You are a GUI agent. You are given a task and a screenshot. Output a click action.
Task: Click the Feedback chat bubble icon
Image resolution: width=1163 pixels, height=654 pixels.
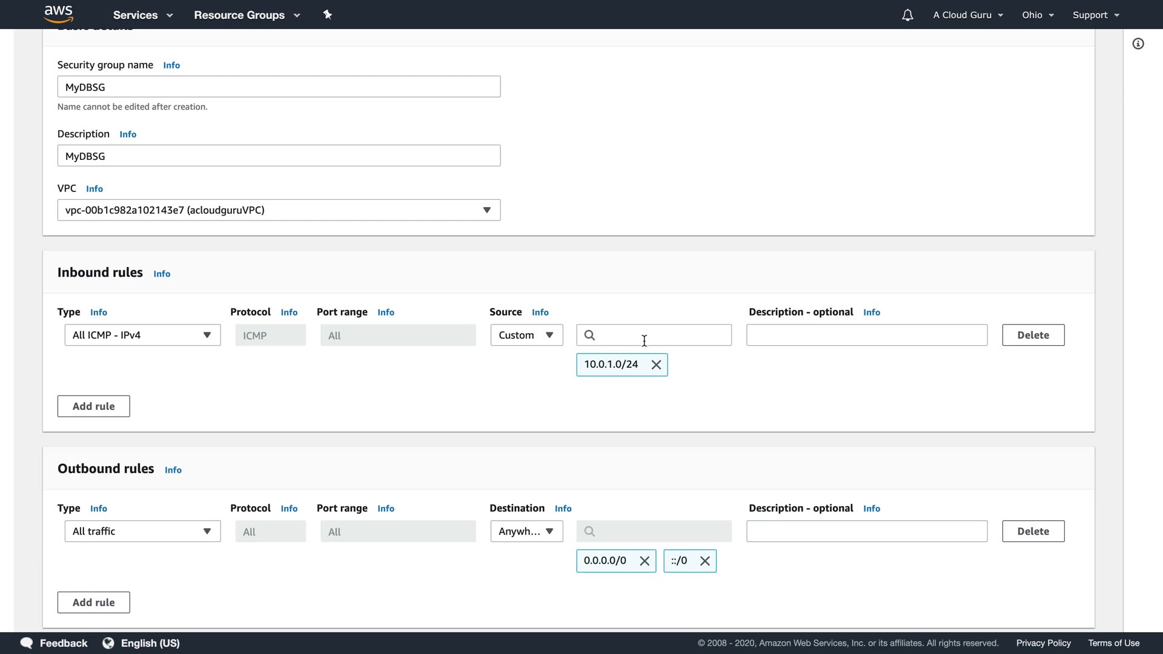26,643
